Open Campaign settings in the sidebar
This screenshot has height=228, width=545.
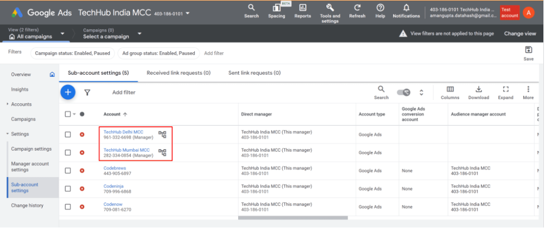tap(31, 148)
